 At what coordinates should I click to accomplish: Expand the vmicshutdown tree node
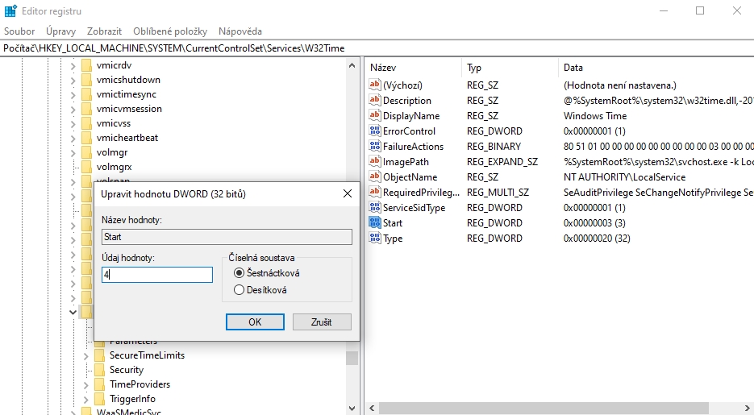point(73,81)
